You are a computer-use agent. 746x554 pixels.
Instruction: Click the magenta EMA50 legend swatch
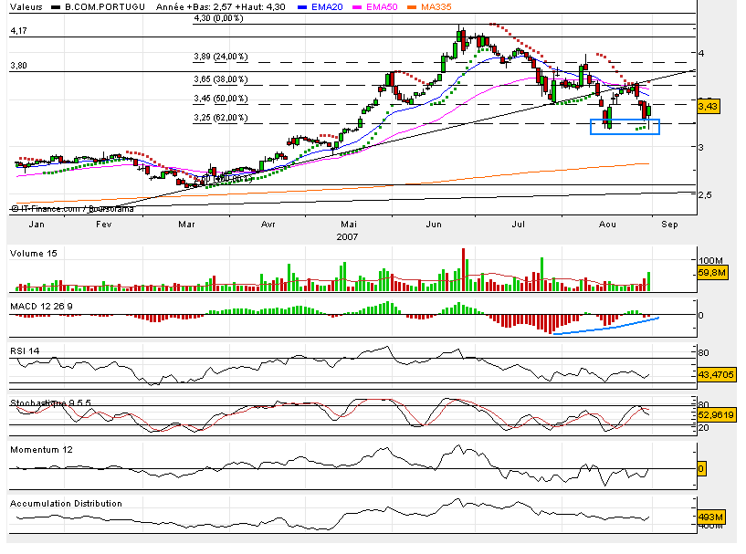pos(357,7)
